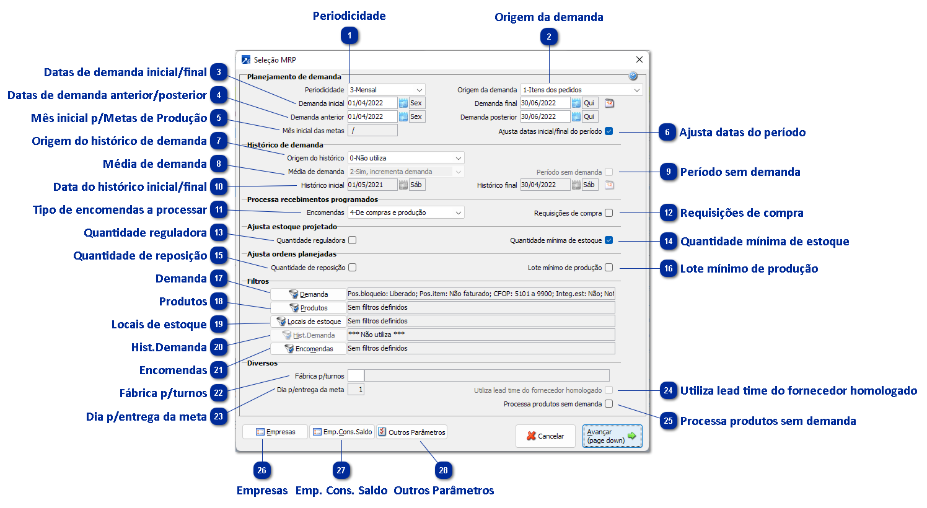The width and height of the screenshot is (927, 508).
Task: Click the Demanda final date field
Action: point(545,103)
